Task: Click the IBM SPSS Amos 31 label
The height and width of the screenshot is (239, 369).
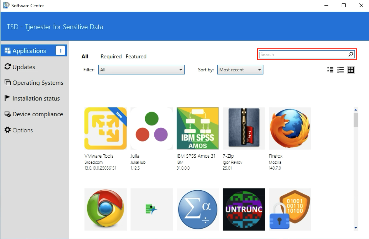Action: click(x=196, y=156)
